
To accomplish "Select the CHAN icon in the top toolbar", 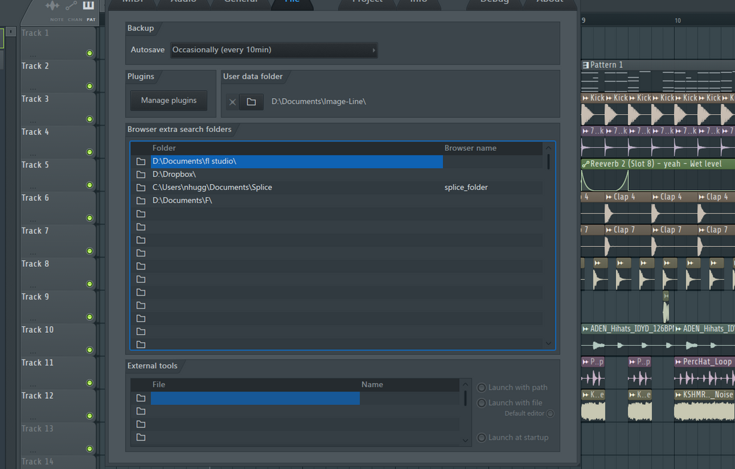I will point(71,6).
